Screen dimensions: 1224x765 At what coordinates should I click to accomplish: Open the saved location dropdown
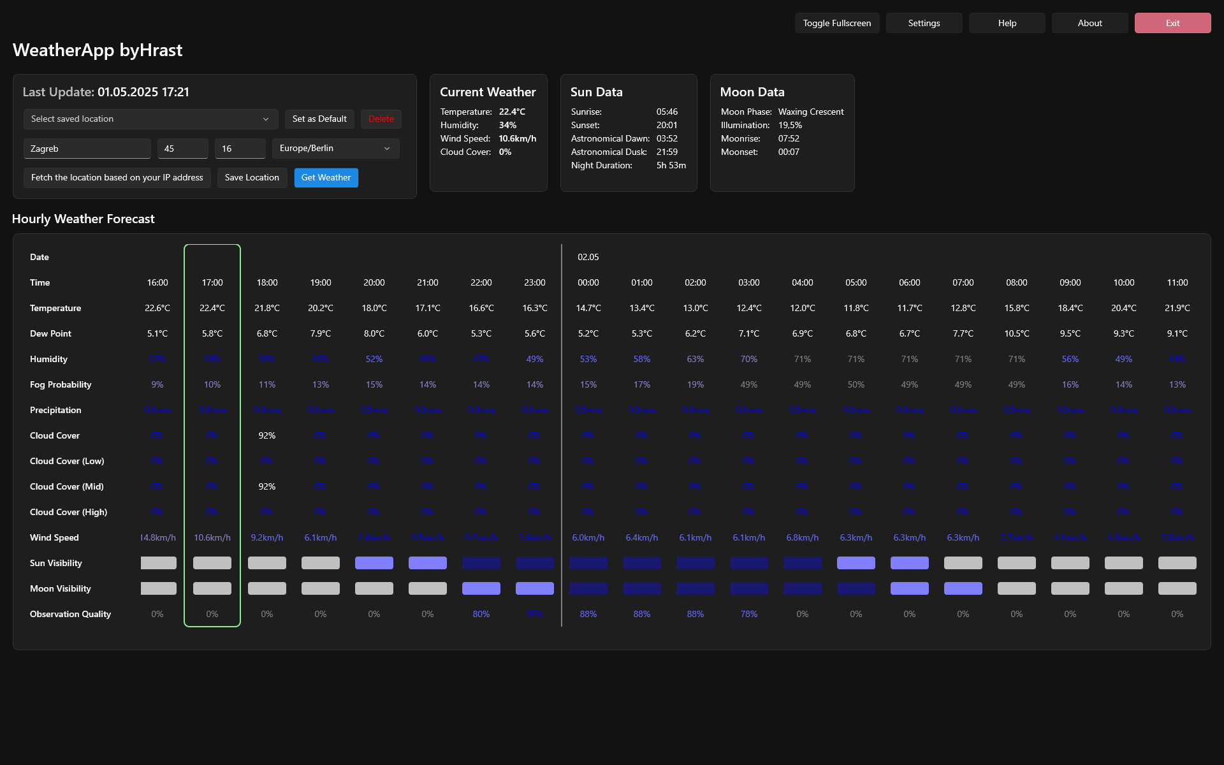pos(150,119)
